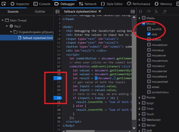Switch to the Console tab

point(42,4)
